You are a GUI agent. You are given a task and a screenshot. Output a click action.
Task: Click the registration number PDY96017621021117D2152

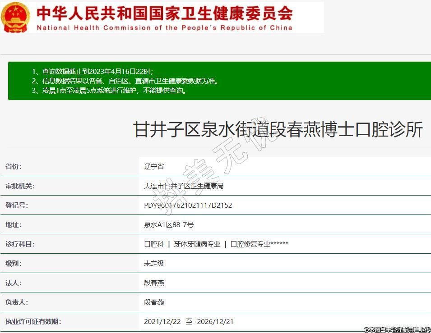pos(188,205)
